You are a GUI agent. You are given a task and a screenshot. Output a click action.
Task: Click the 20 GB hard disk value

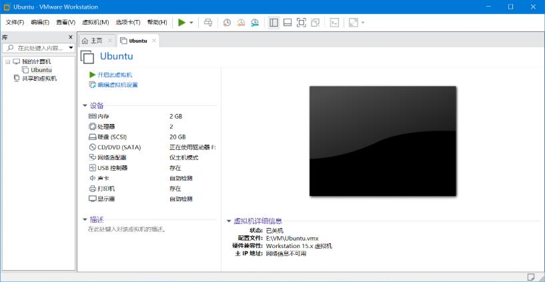tap(177, 137)
